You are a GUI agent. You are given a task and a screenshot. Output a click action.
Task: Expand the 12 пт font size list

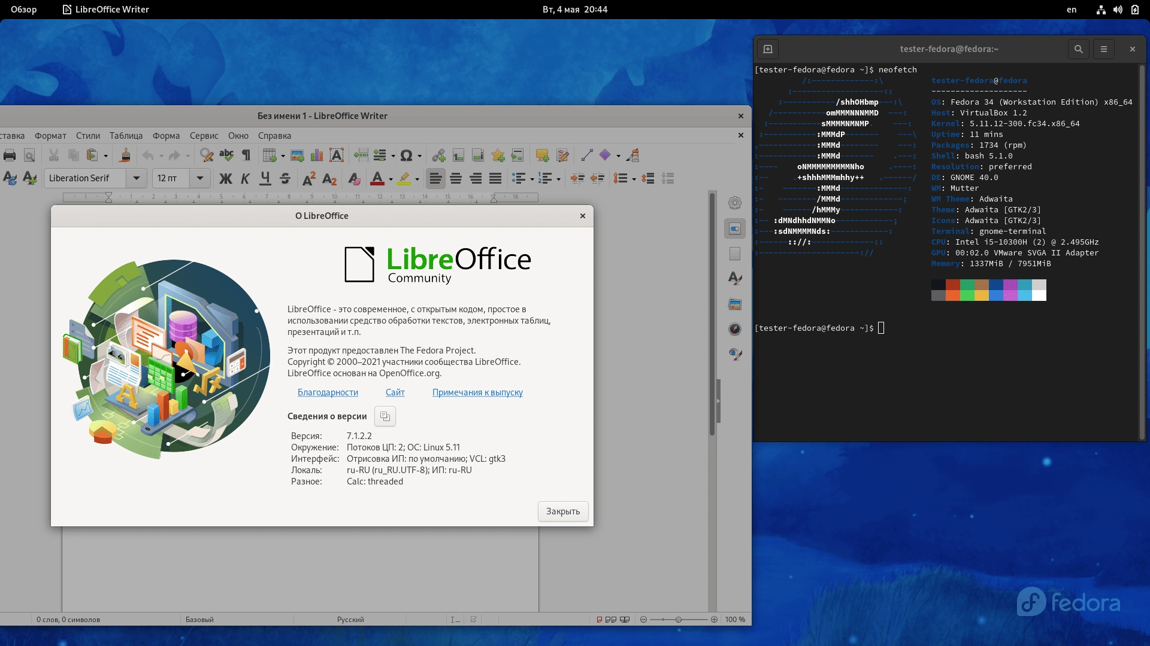[200, 178]
